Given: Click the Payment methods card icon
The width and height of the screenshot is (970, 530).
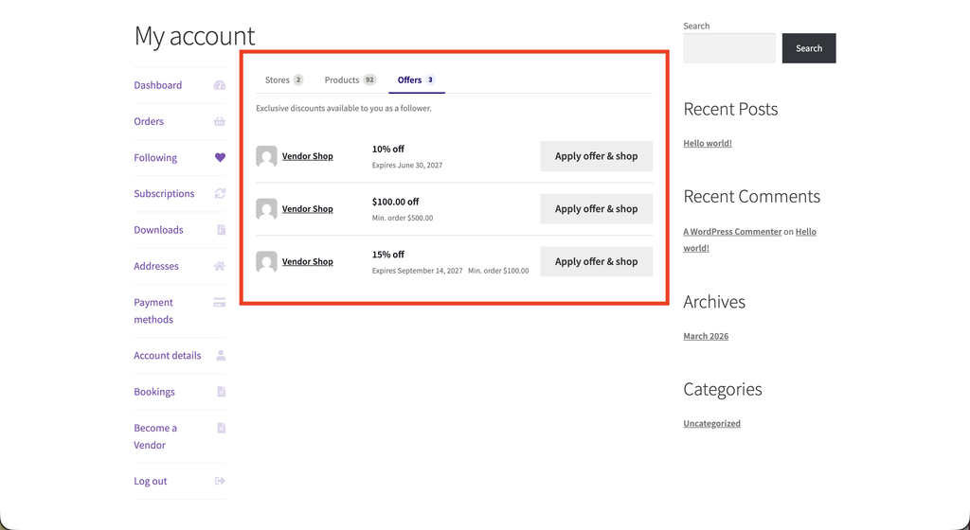Looking at the screenshot, I should [220, 303].
